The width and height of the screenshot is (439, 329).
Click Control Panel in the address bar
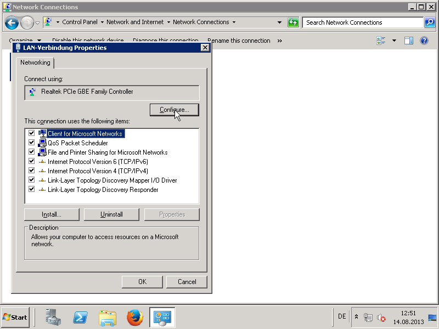coord(80,22)
